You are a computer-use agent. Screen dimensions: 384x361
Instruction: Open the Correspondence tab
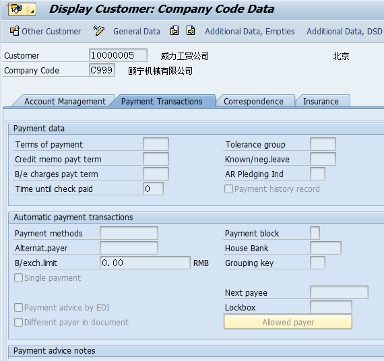click(x=253, y=102)
